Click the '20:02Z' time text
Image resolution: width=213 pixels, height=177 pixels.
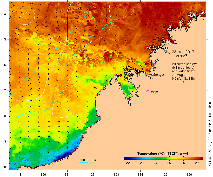[x=182, y=56]
